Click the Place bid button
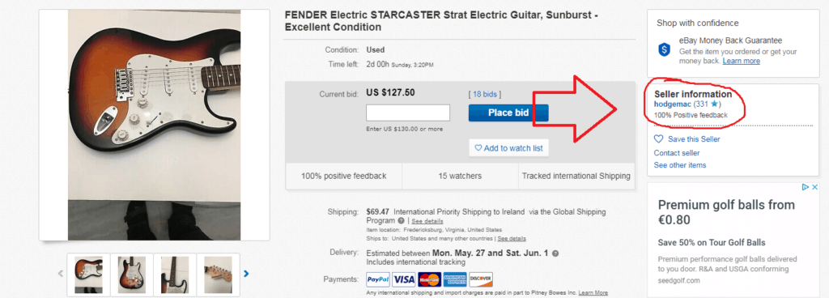The width and height of the screenshot is (829, 298). tap(508, 113)
